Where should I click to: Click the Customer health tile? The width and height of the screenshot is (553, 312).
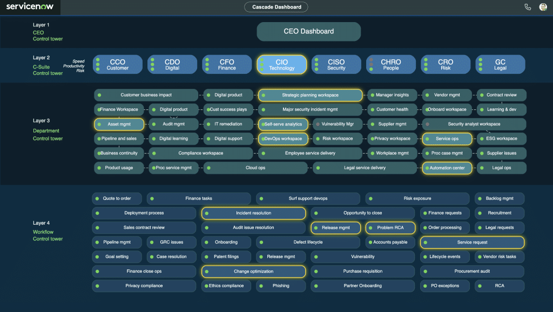point(392,109)
